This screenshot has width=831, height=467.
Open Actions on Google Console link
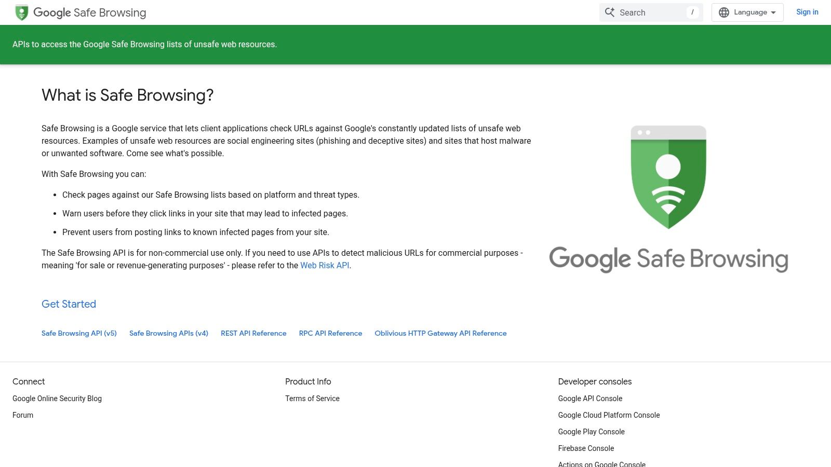tap(601, 464)
